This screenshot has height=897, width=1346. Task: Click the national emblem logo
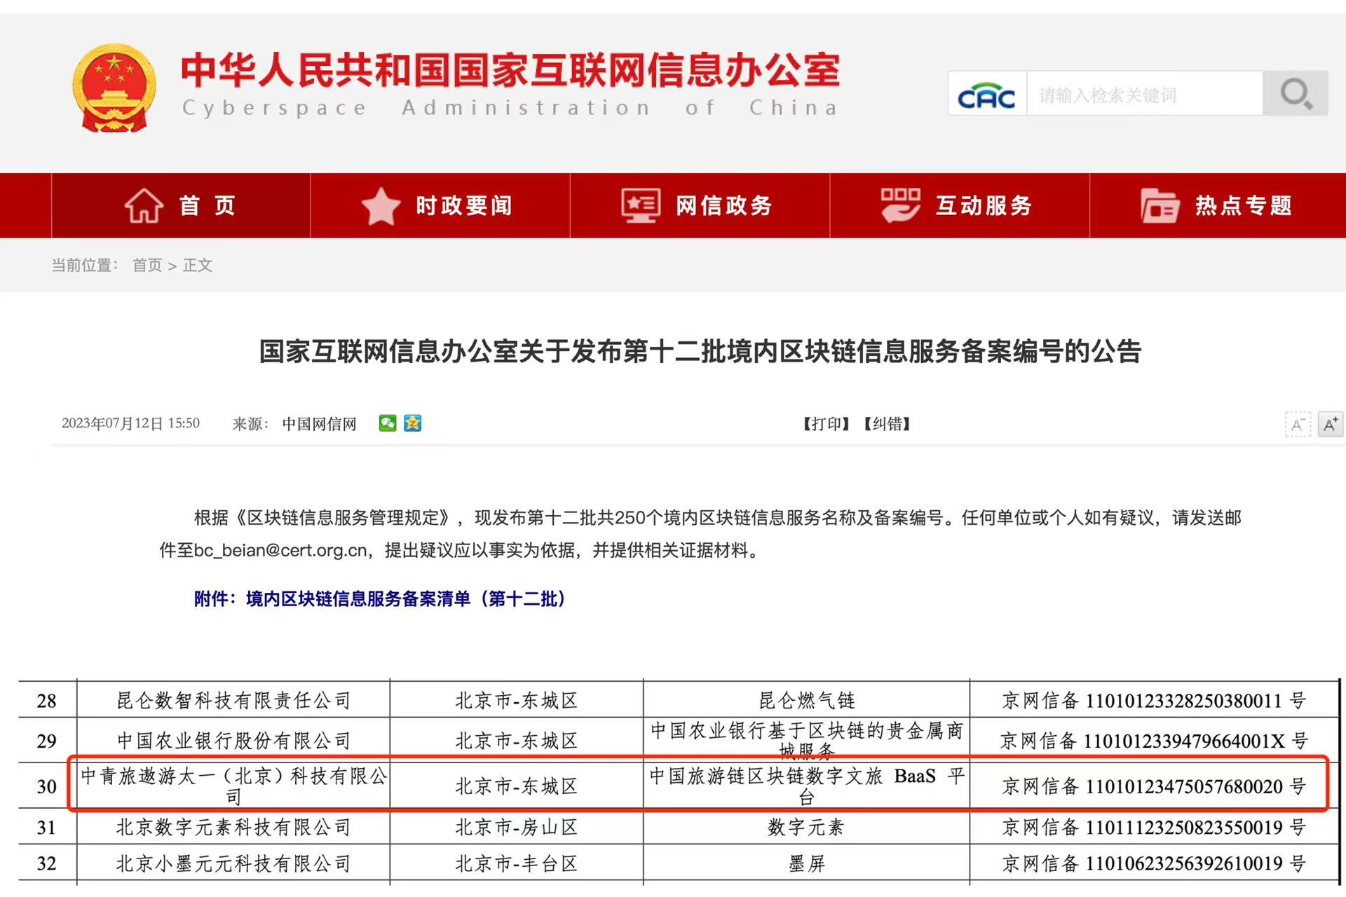point(114,88)
